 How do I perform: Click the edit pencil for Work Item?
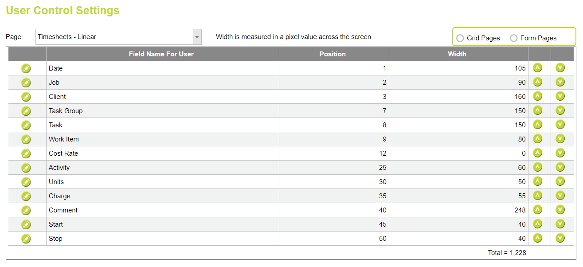[26, 139]
